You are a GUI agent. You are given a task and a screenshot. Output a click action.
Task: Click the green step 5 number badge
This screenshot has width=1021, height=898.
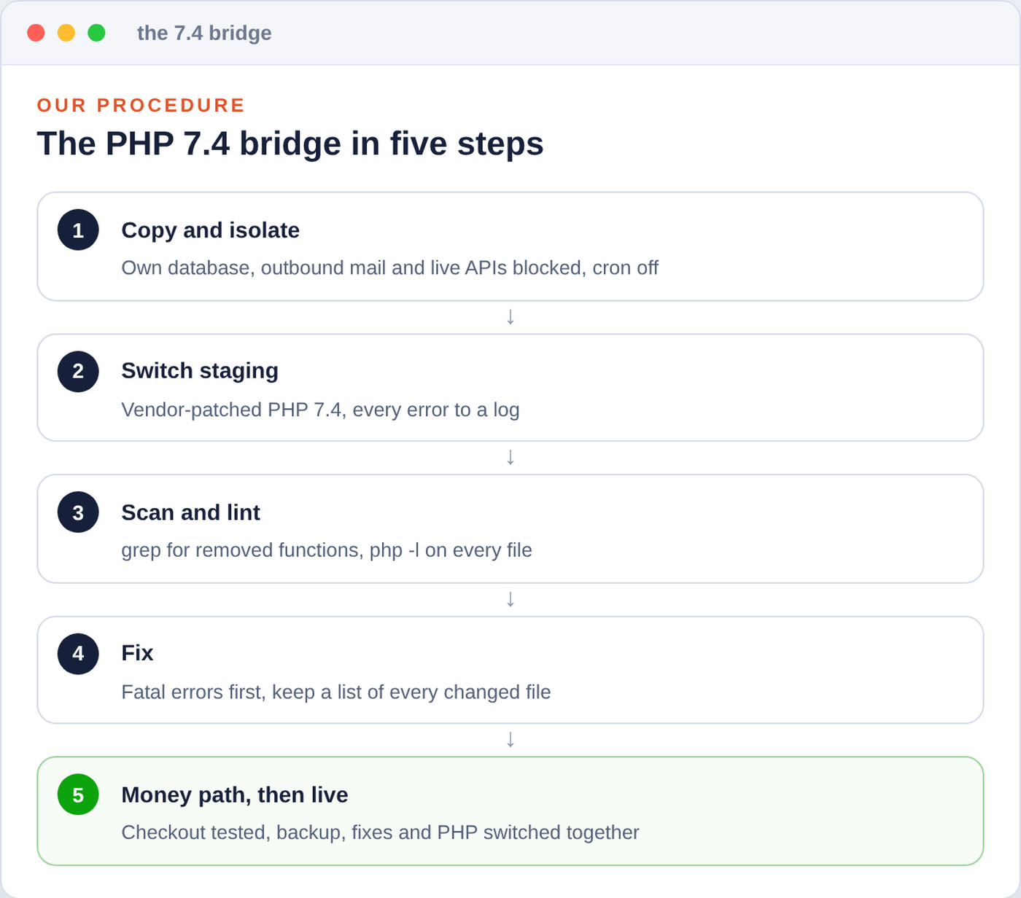pyautogui.click(x=78, y=794)
